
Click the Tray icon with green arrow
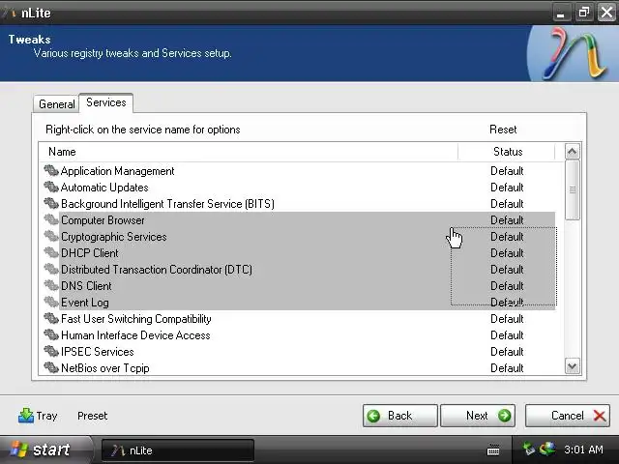point(26,416)
